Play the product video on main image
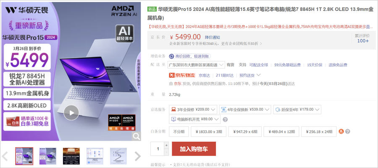Viewport: 378px width, 168px height. [x=71, y=112]
